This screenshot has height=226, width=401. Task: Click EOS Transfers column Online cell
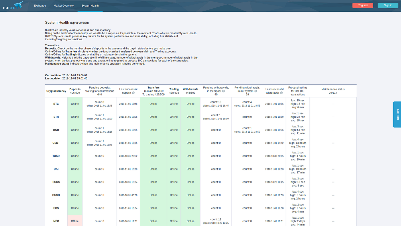click(154, 208)
